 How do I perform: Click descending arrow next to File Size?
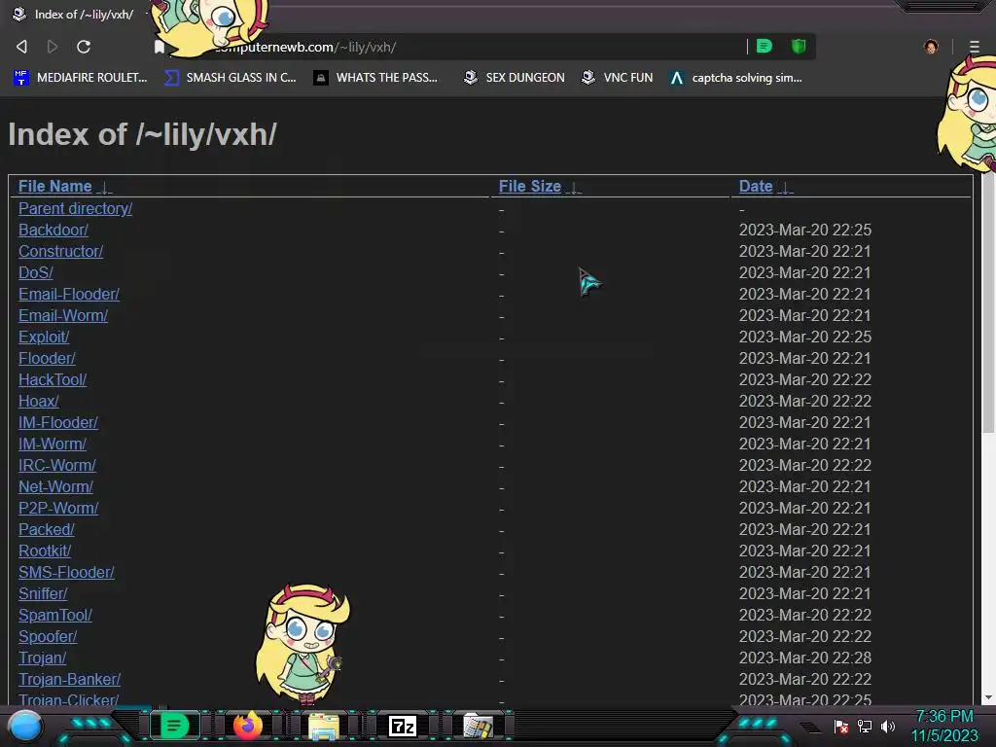574,188
